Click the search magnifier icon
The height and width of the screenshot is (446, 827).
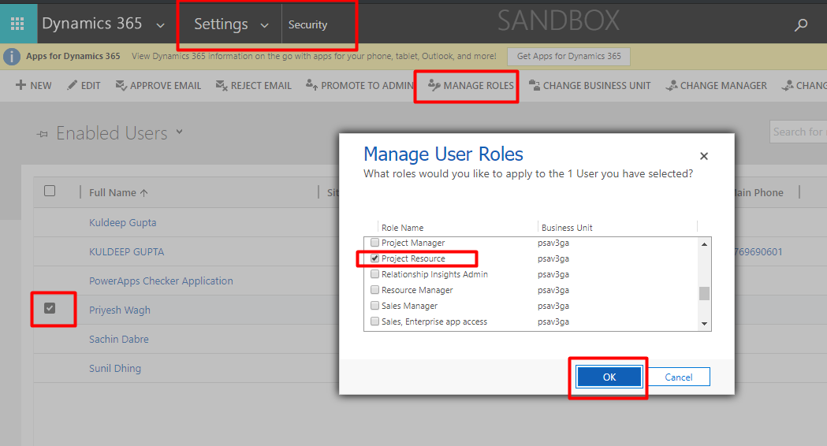click(x=801, y=25)
